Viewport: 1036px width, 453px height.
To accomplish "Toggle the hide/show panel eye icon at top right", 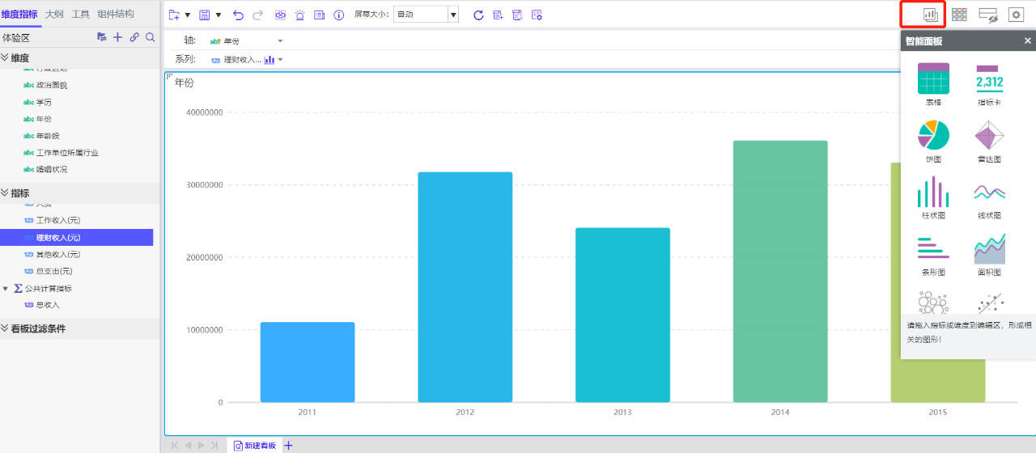I will coord(987,15).
